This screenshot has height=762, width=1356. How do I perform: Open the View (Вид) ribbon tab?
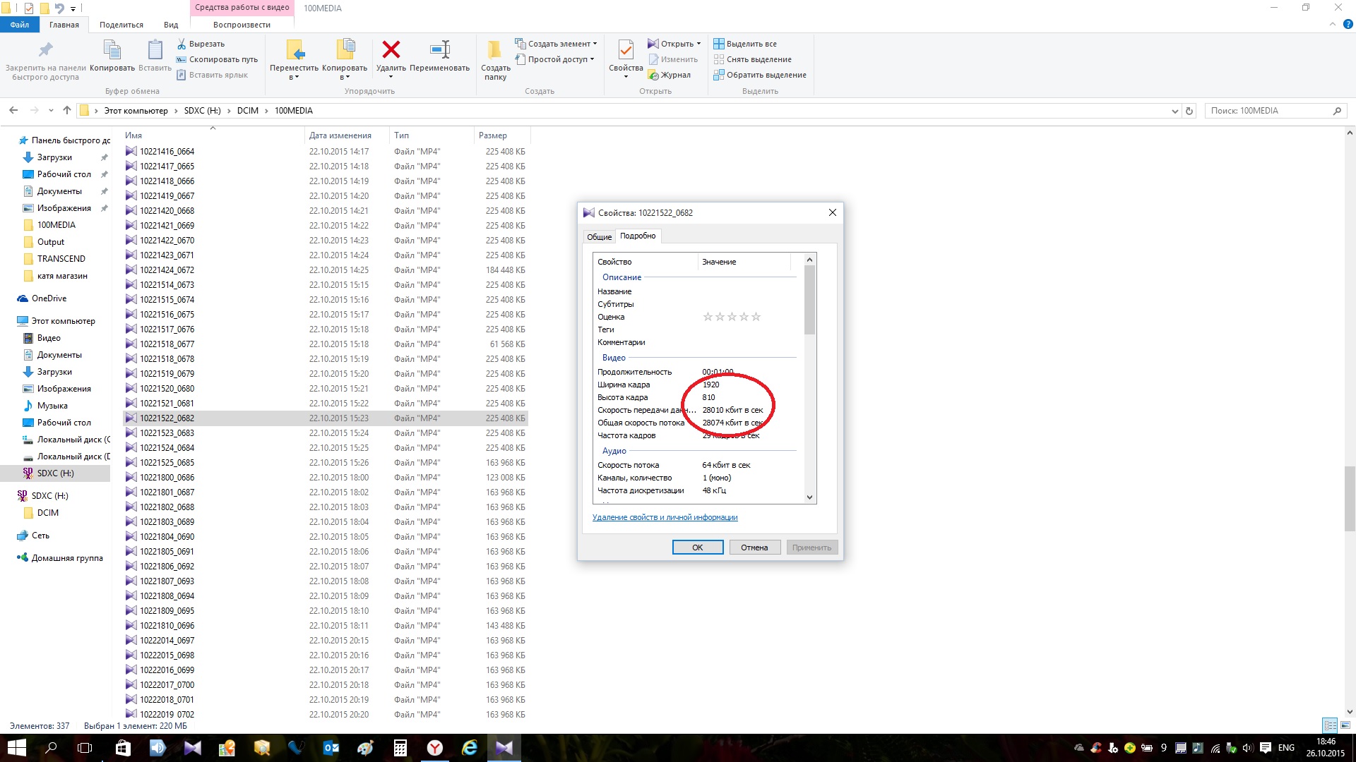tap(171, 25)
